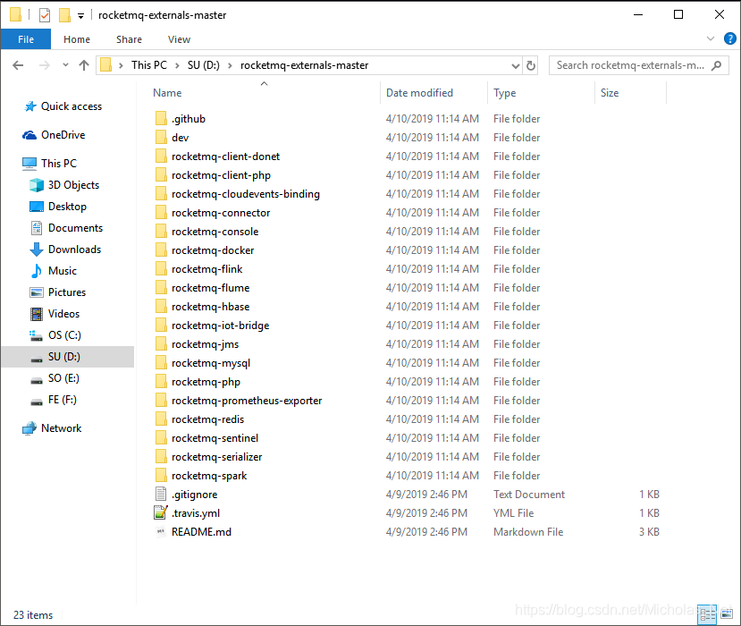Switch to the View ribbon tab
Viewport: 741px width, 626px height.
click(179, 39)
